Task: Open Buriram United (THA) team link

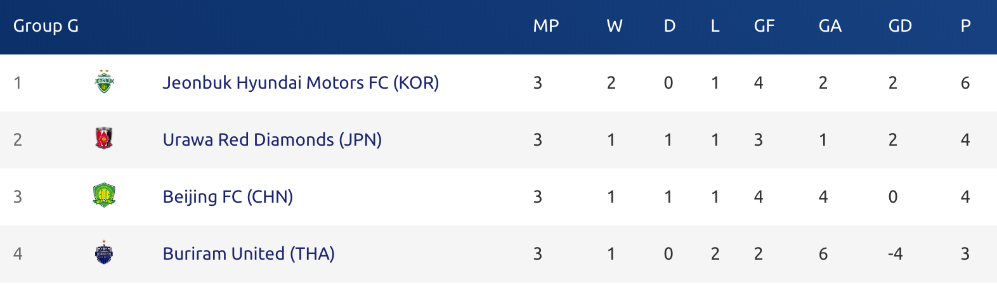Action: click(249, 254)
